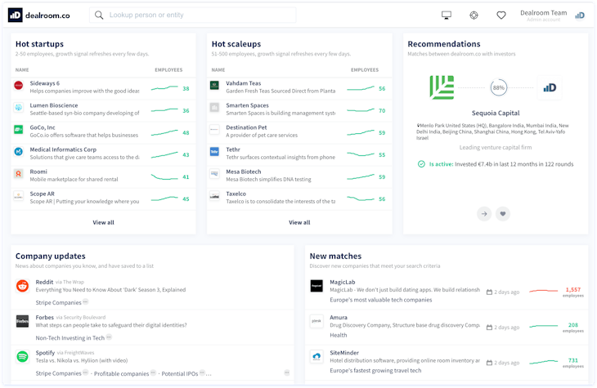Viewport: 597px width, 388px height.
Task: Click the dealroom.co logo
Action: 38,16
